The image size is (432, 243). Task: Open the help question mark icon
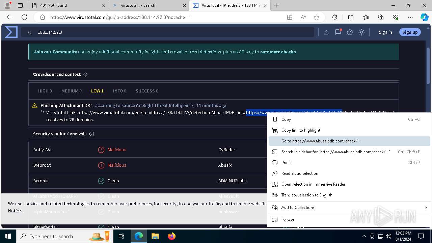[x=350, y=32]
